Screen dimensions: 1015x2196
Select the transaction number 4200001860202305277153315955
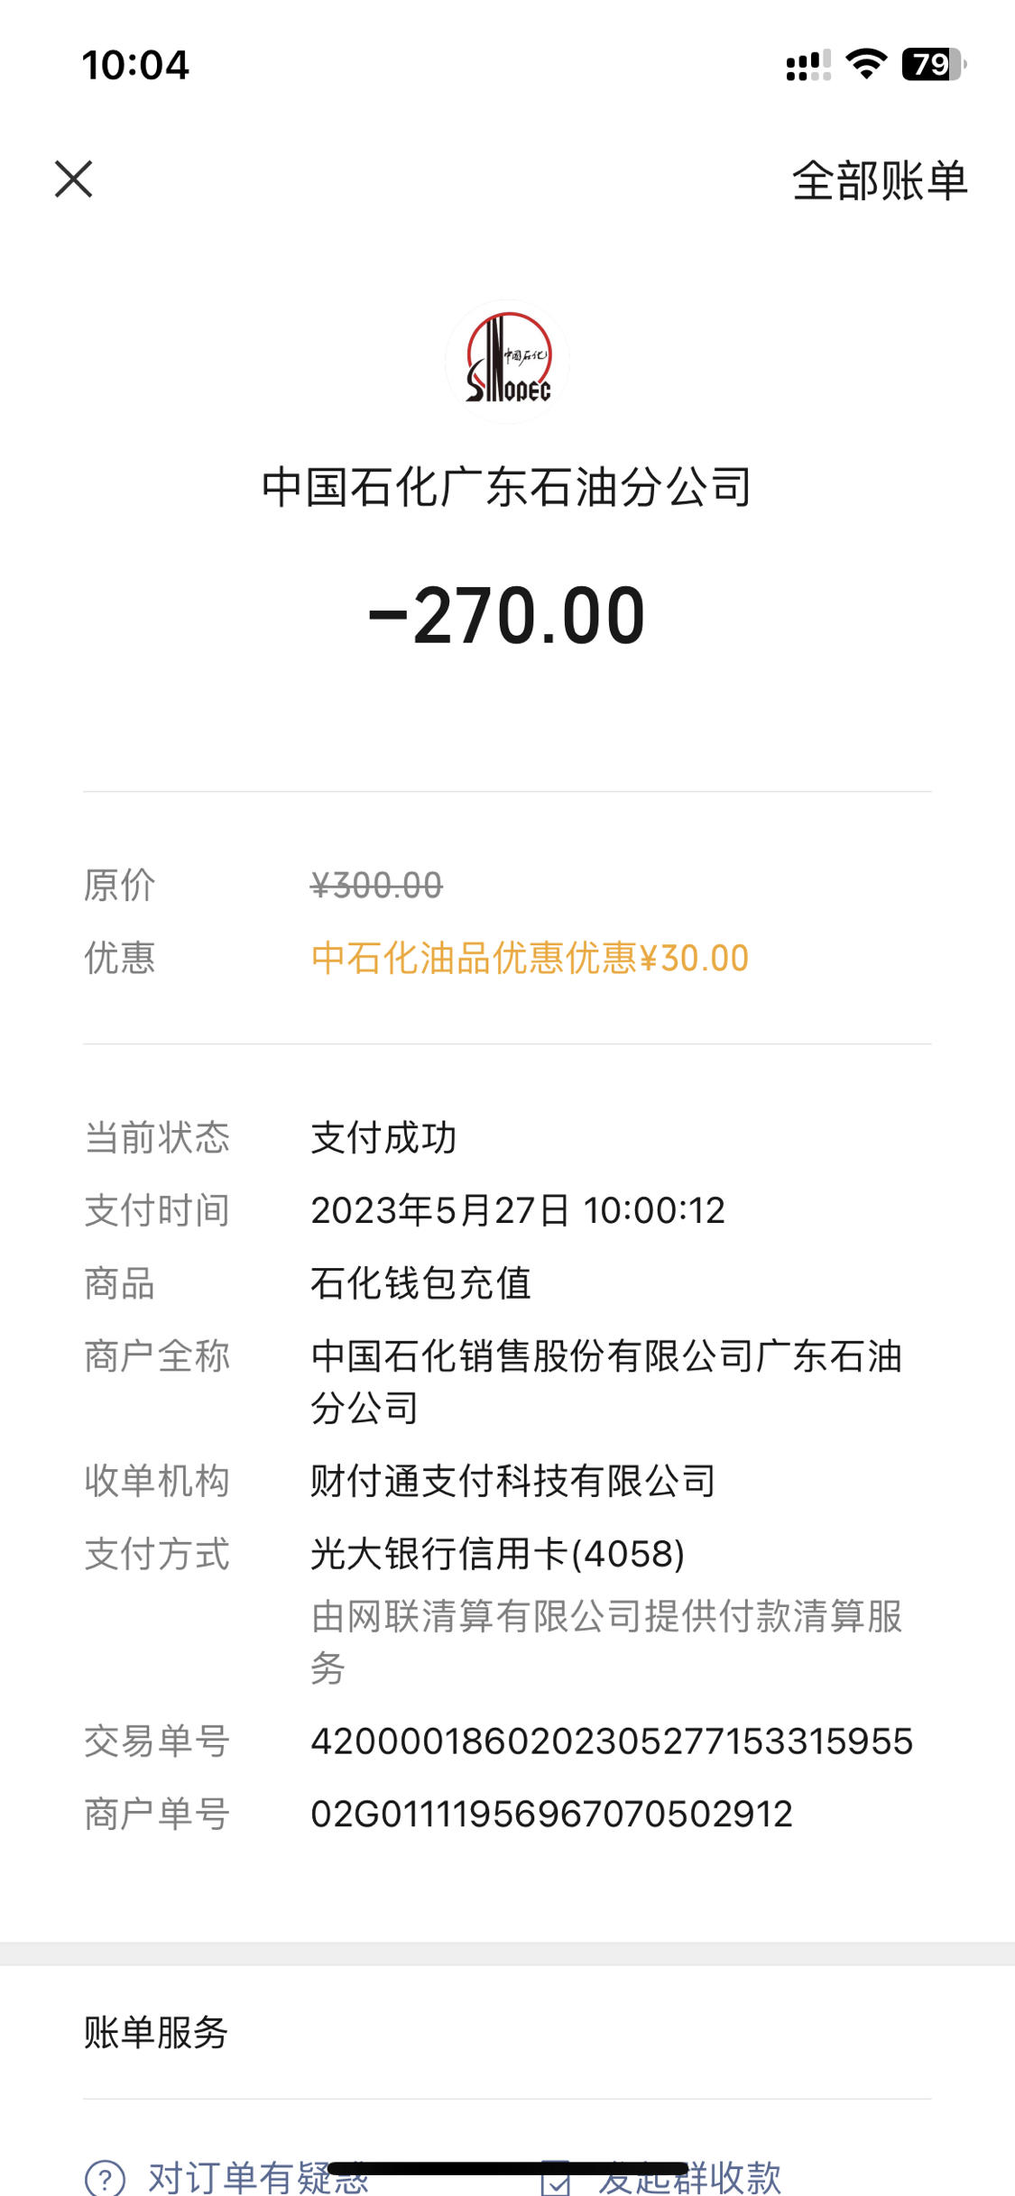(x=612, y=1741)
